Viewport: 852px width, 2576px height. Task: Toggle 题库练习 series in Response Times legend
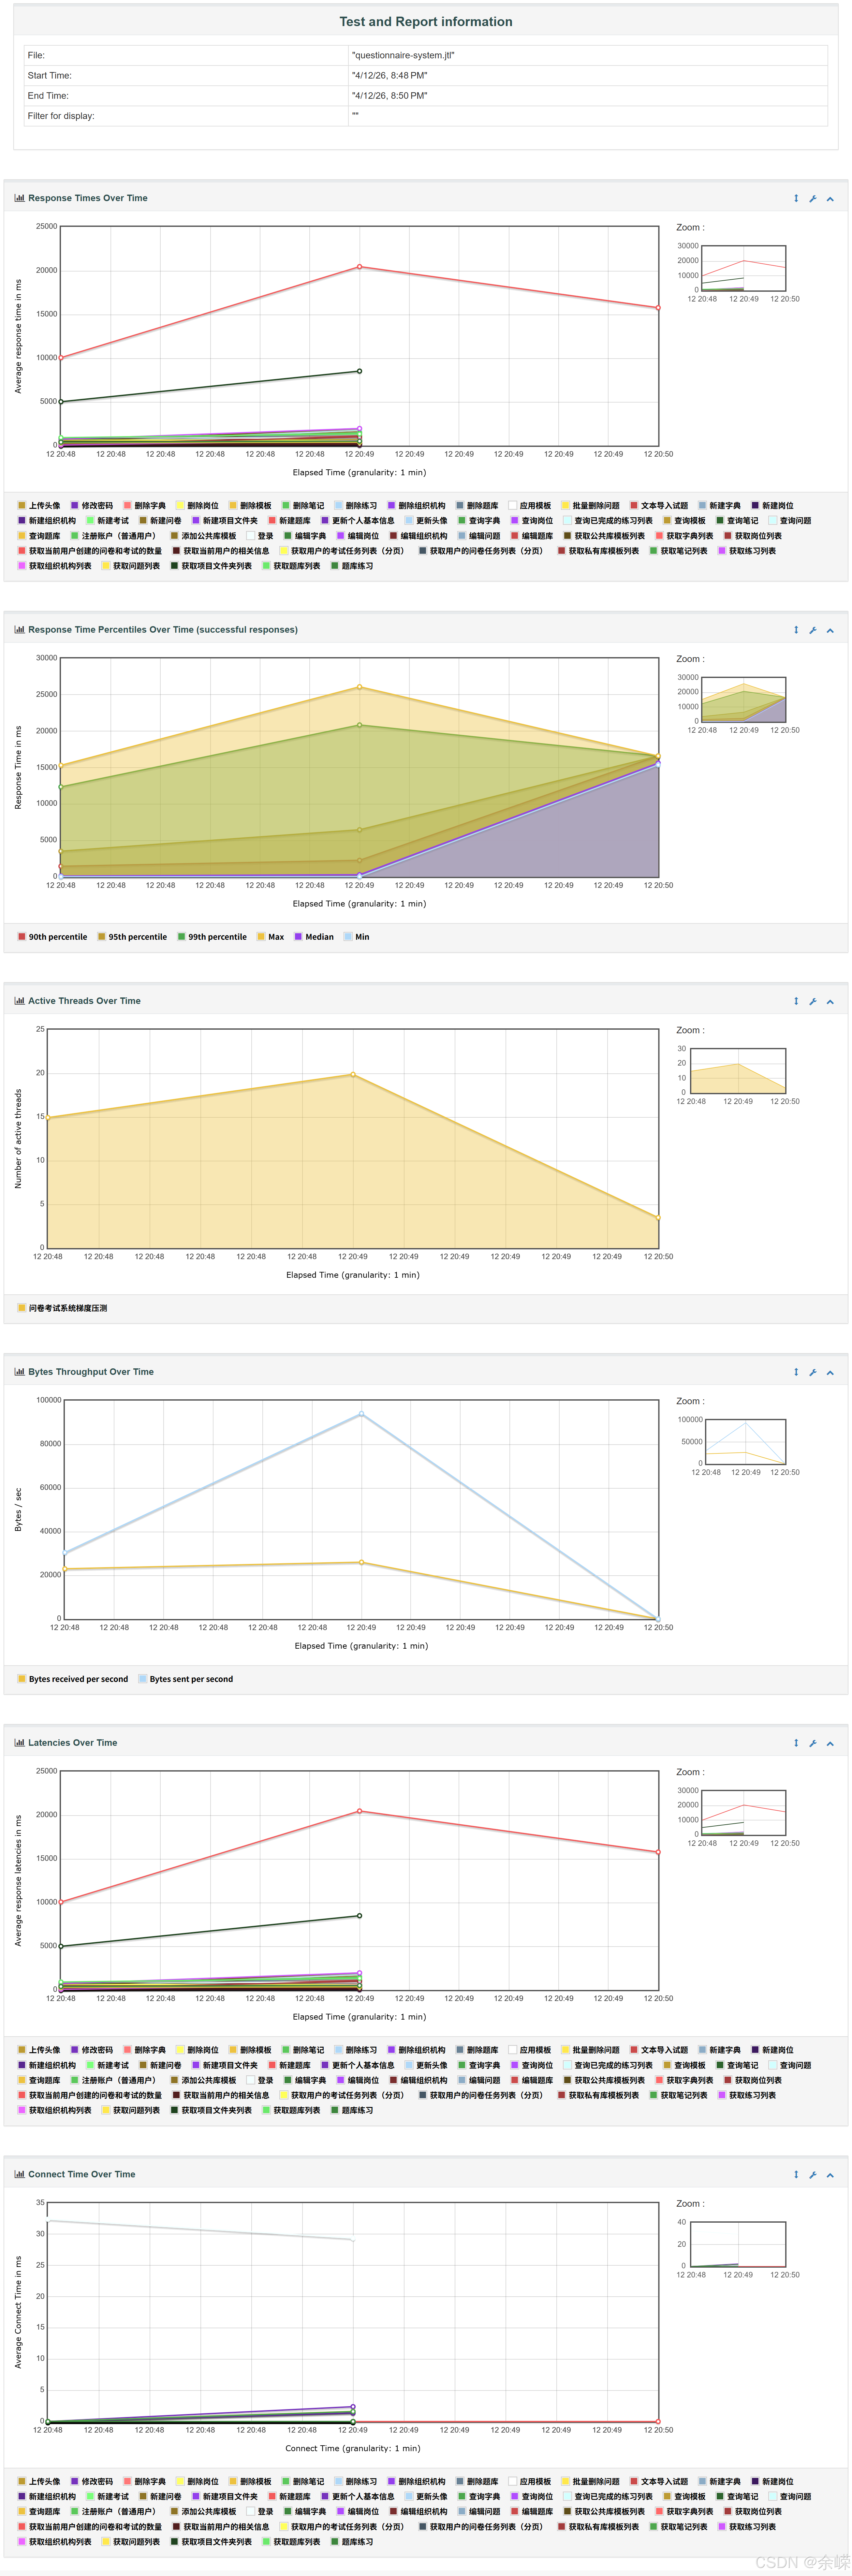[352, 566]
